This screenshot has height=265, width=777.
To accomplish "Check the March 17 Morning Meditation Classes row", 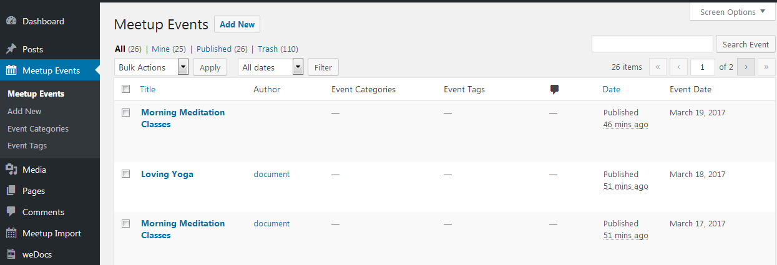I will (125, 223).
